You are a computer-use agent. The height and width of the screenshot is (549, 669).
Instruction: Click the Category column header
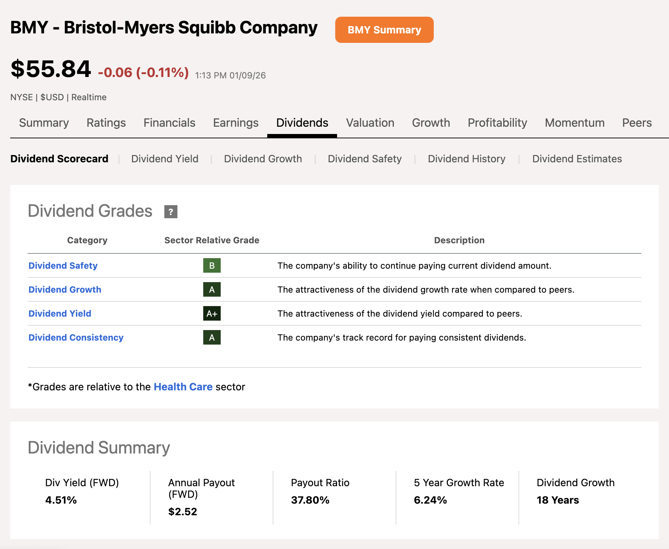pos(87,240)
